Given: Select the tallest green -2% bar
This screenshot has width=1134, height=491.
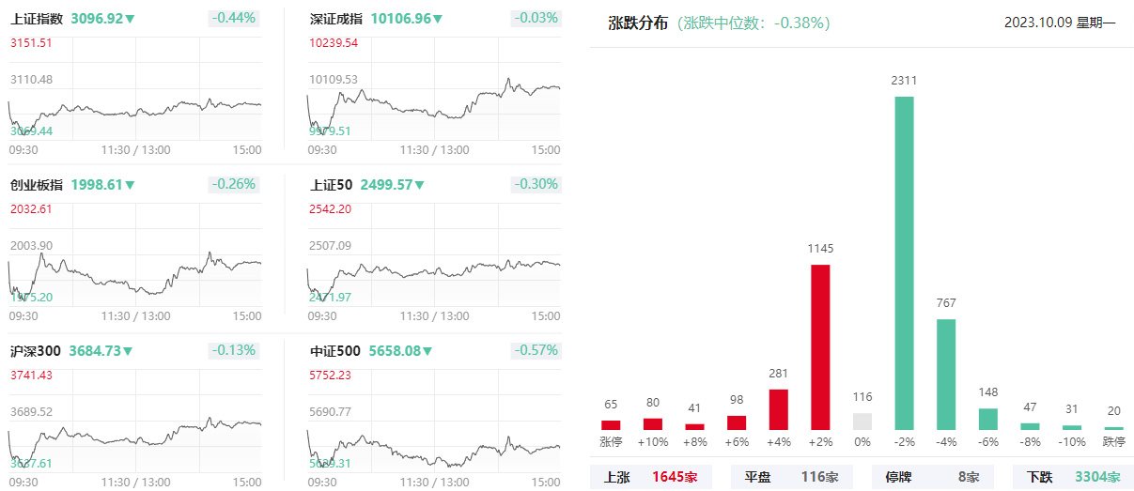Looking at the screenshot, I should [x=904, y=263].
